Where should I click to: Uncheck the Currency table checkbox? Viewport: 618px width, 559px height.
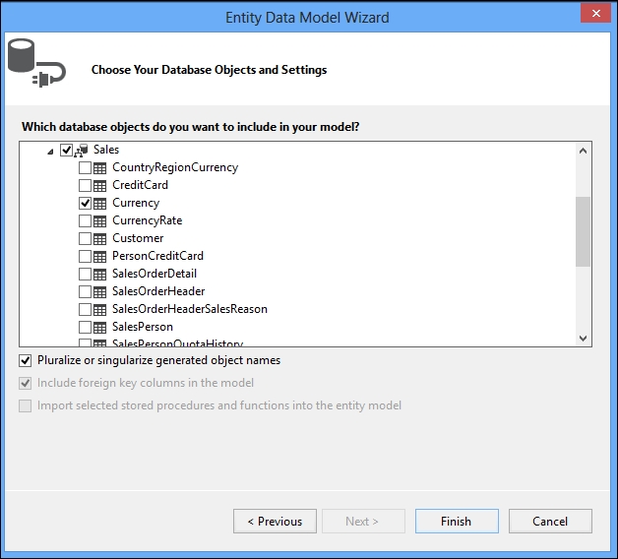click(85, 203)
